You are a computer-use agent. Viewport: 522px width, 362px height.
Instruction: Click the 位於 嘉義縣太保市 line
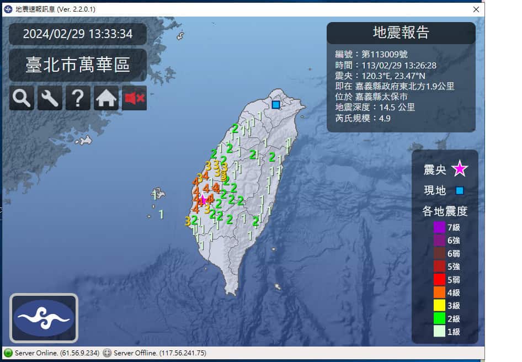tap(371, 97)
